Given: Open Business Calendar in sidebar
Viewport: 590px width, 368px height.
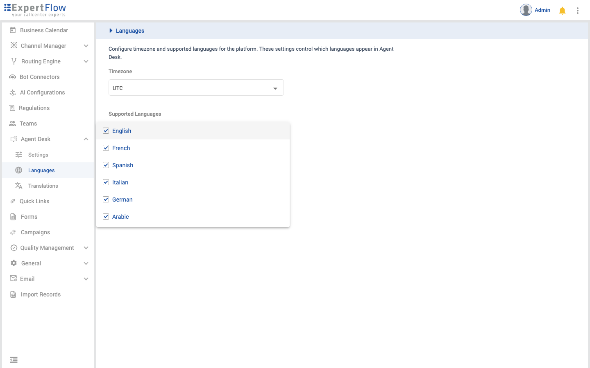Looking at the screenshot, I should (48, 30).
